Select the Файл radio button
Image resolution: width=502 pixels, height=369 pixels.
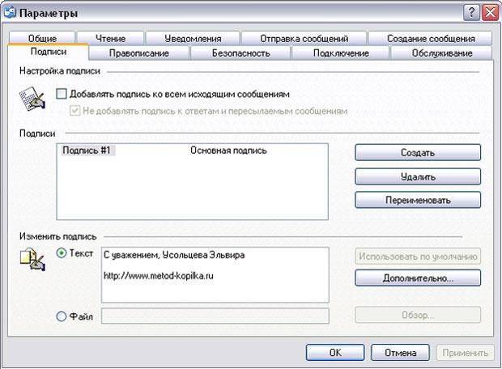(62, 316)
